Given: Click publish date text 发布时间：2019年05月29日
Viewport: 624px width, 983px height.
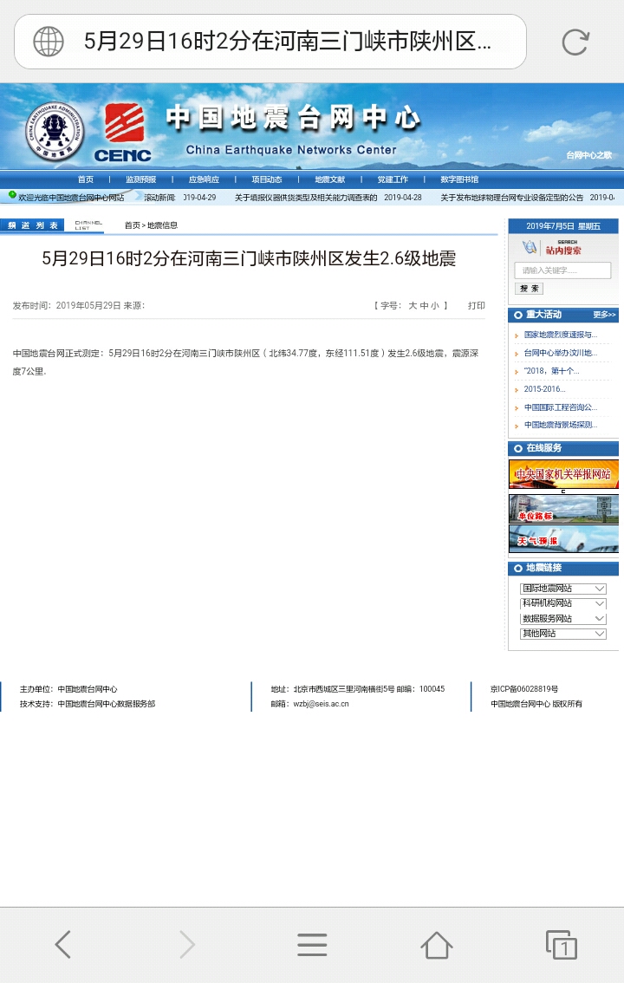Looking at the screenshot, I should point(67,305).
